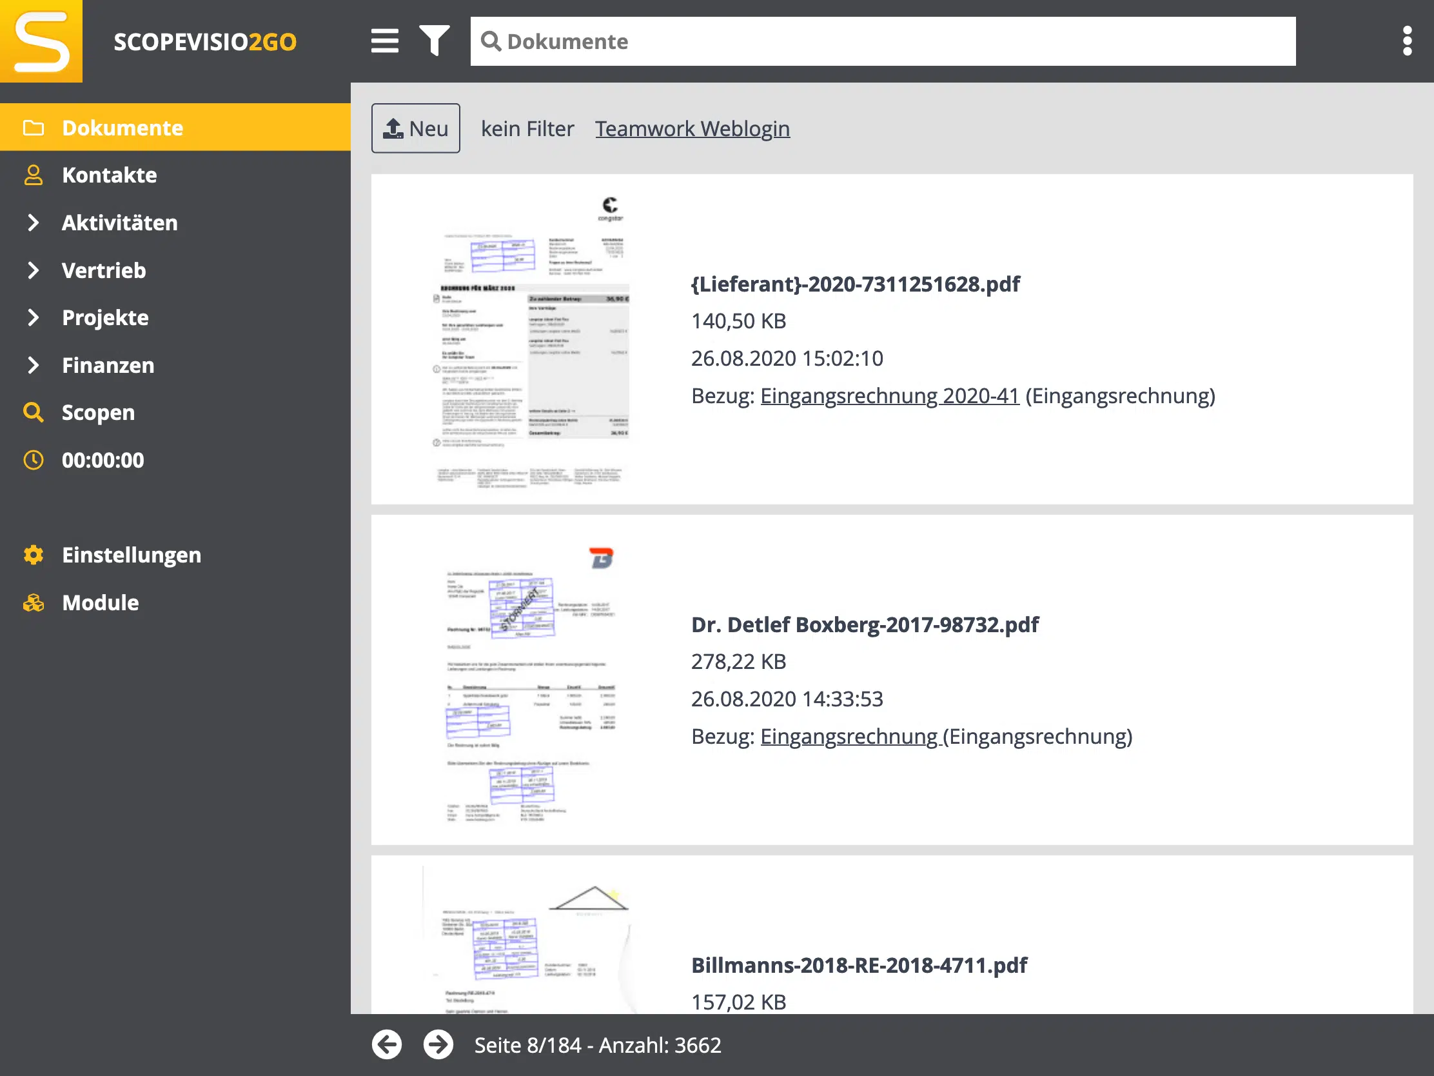Click the Scopen search icon in sidebar

[34, 412]
